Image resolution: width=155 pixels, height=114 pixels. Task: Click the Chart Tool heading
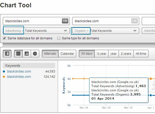16,5
